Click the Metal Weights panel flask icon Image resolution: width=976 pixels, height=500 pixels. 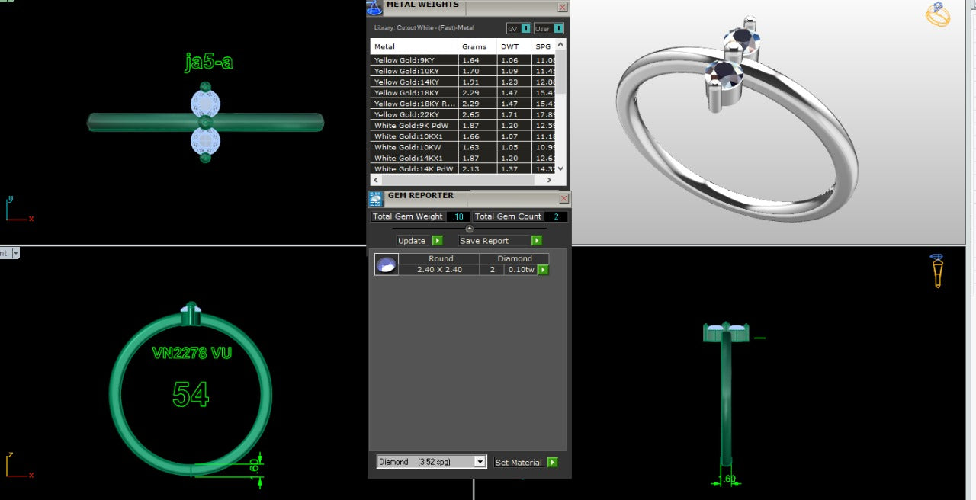tap(374, 8)
